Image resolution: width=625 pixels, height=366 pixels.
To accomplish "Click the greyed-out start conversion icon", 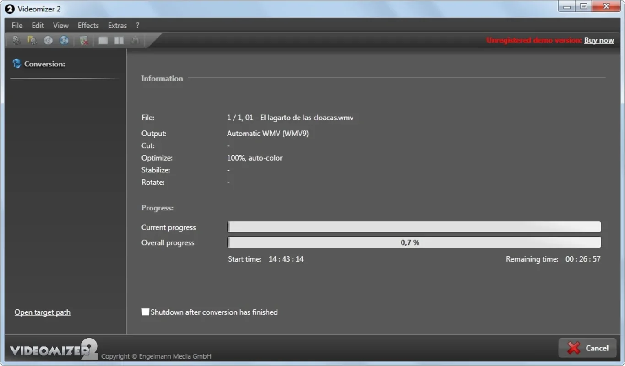I will (x=135, y=40).
